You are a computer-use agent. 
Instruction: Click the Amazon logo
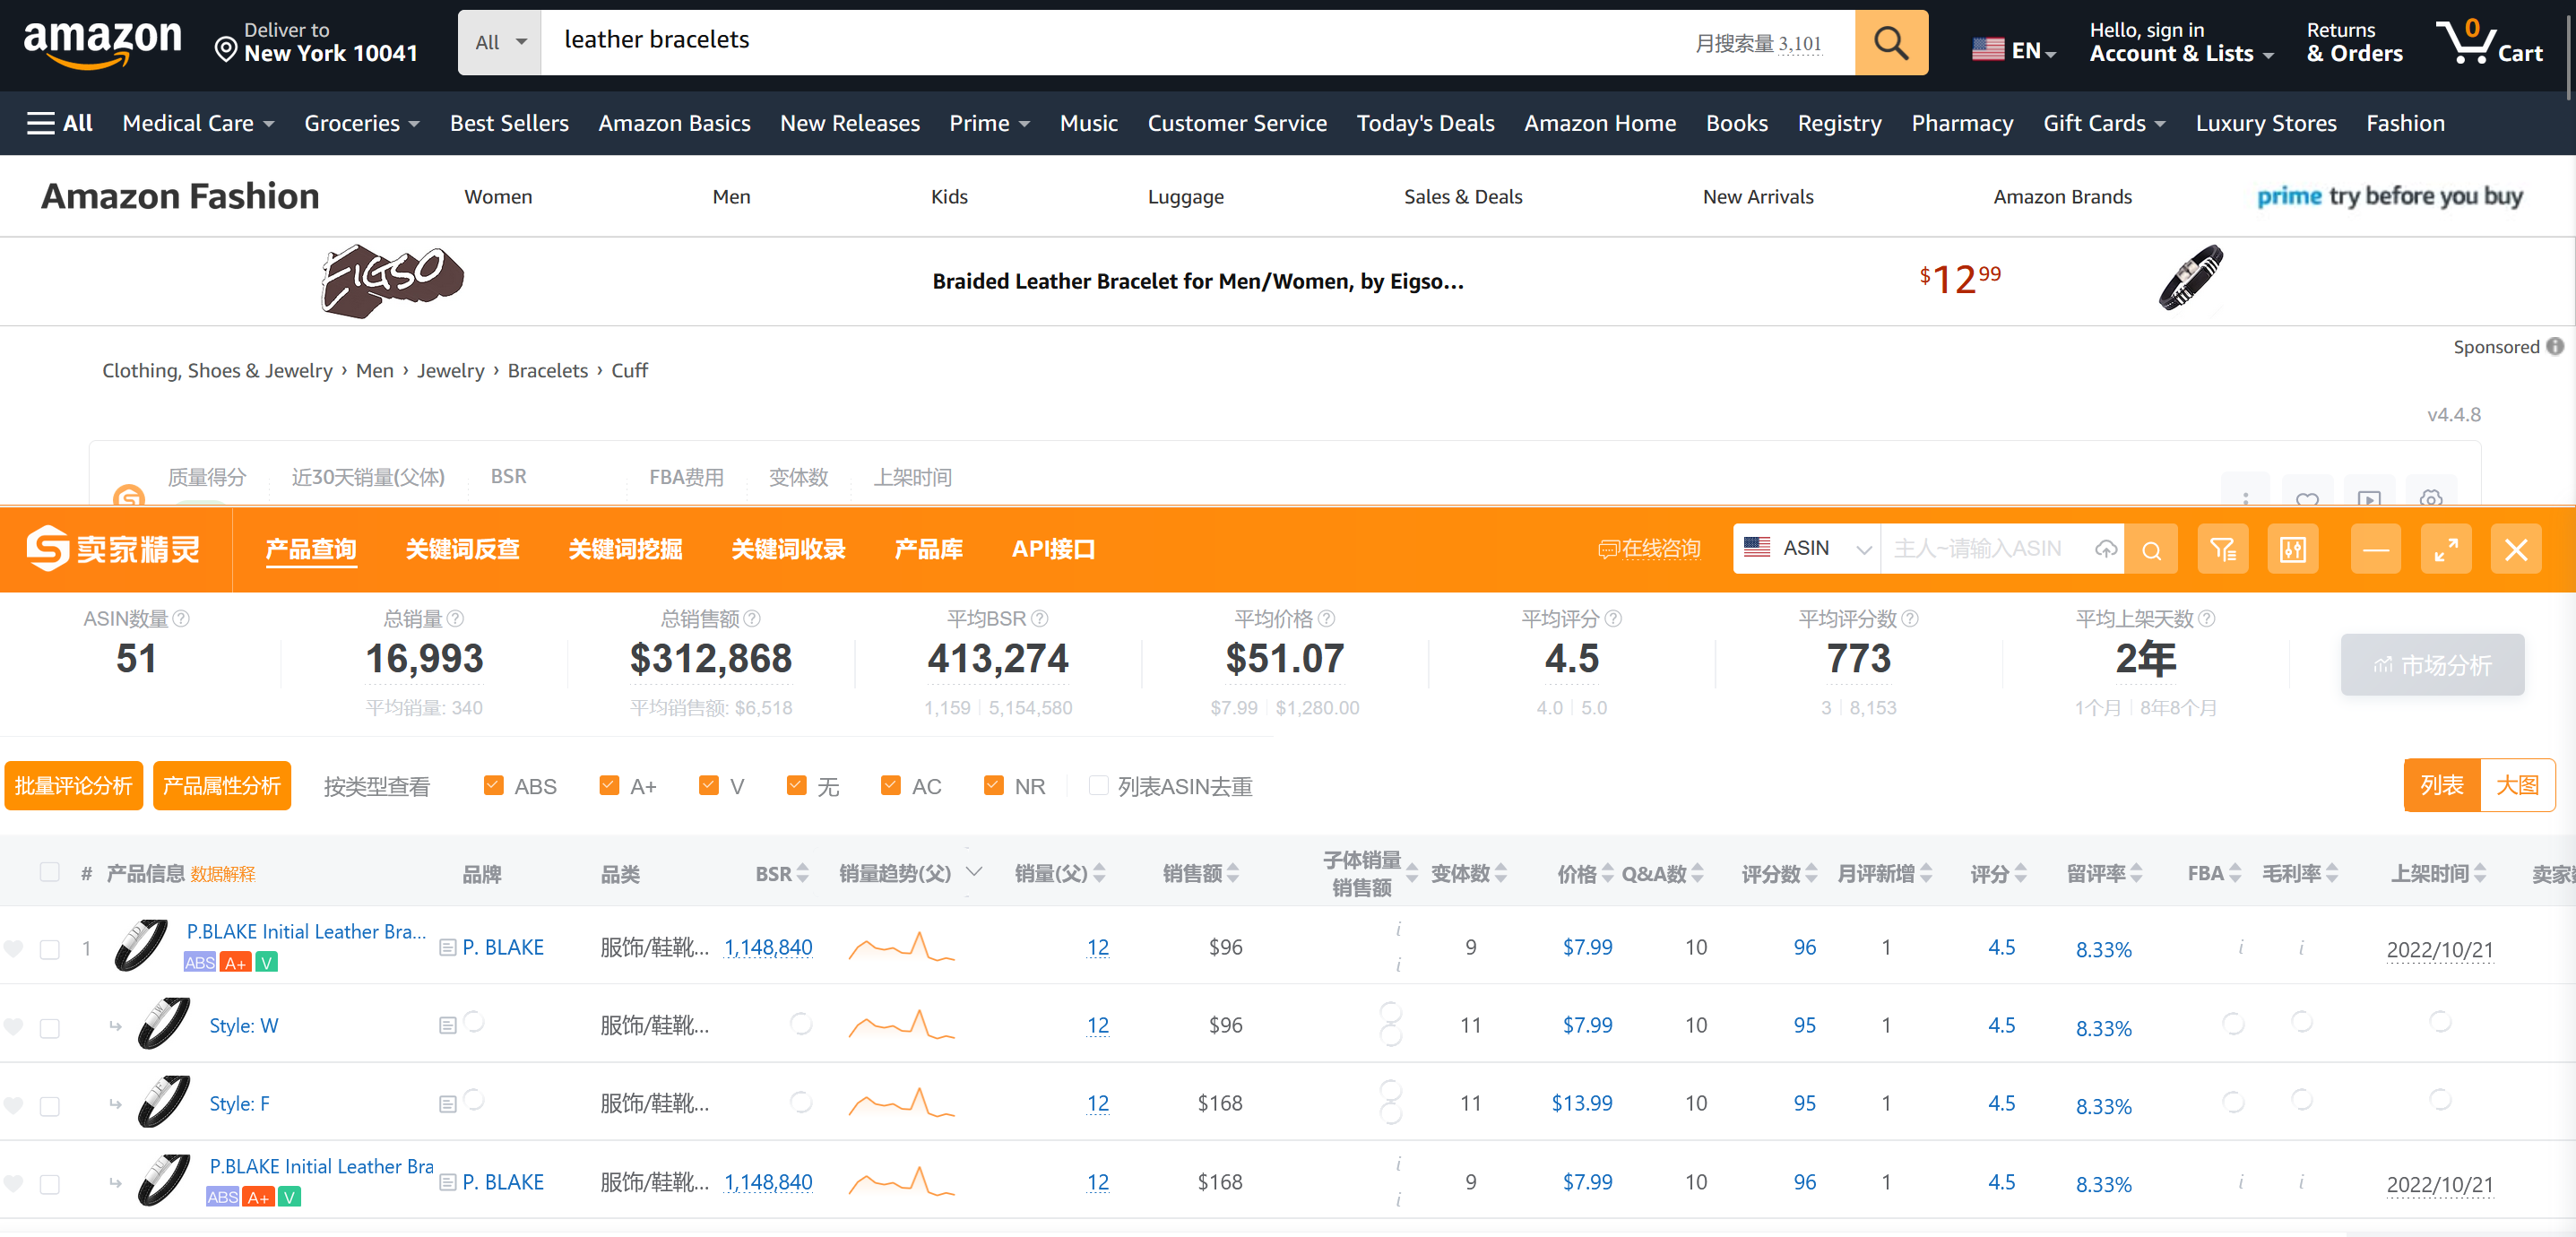click(102, 44)
